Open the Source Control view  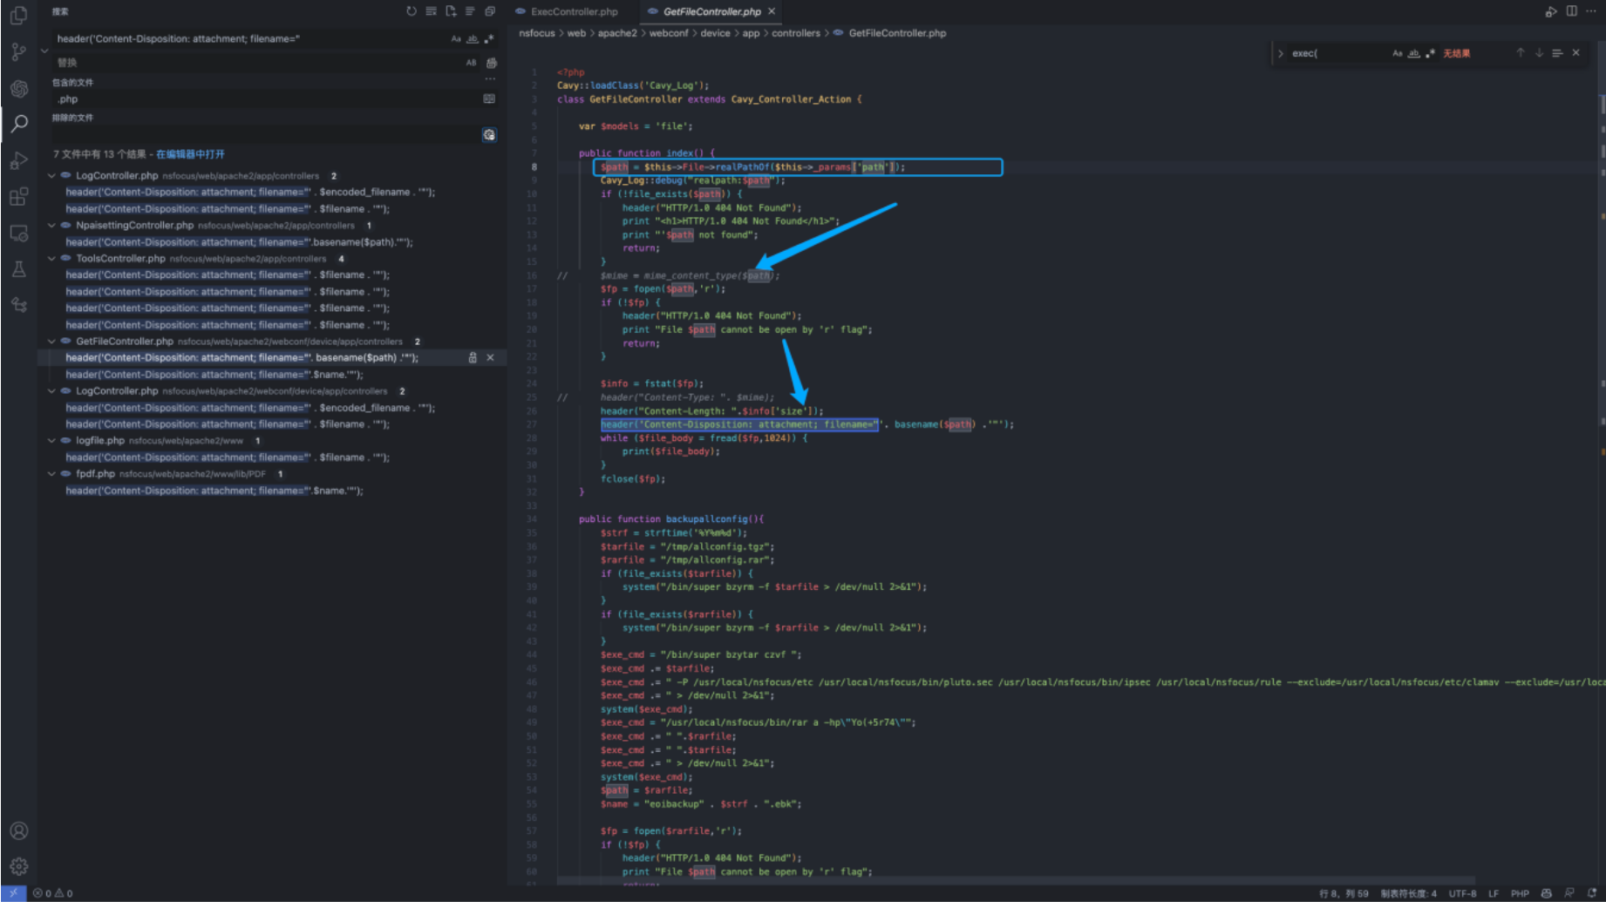18,51
